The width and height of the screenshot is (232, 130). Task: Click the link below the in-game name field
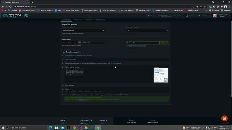(136, 46)
